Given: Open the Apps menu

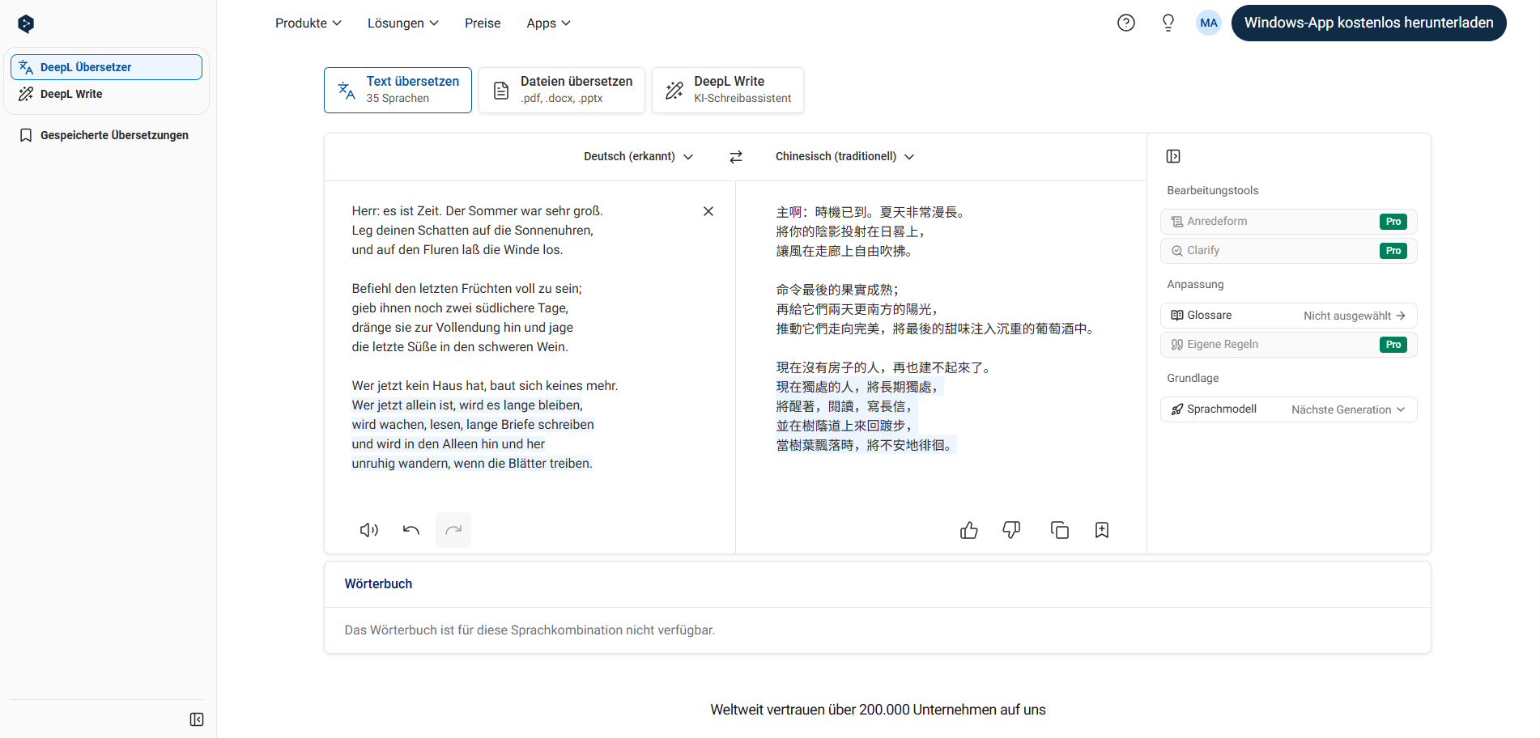Looking at the screenshot, I should (547, 23).
